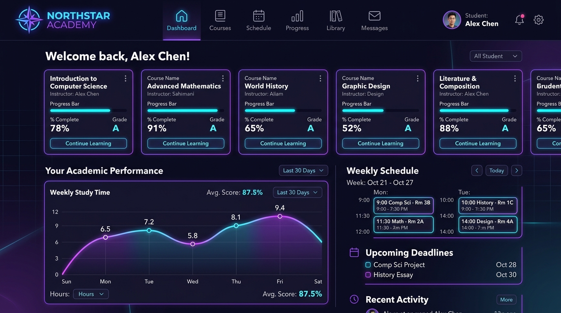Click the Northstar Academy compass logo

pyautogui.click(x=29, y=20)
